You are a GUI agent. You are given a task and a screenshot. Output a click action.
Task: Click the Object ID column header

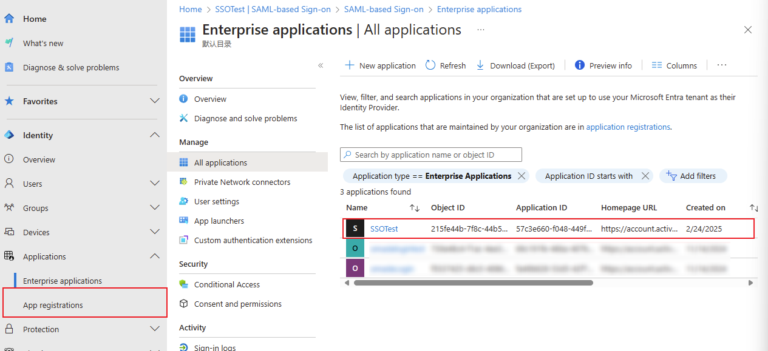(448, 207)
